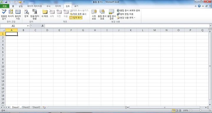Click 통합 문서 보호와 공유 button
Image resolution: width=212 pixels, height=113 pixels.
[128, 10]
